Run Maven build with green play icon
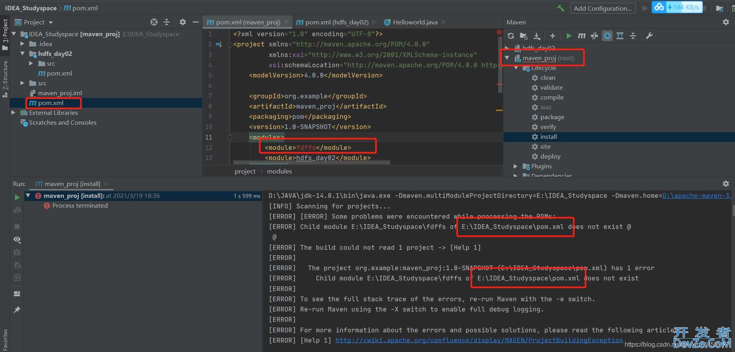Viewport: 735px width, 352px height. (569, 36)
